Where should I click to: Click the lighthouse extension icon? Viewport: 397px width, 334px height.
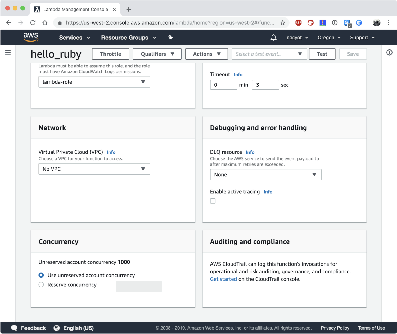point(322,23)
